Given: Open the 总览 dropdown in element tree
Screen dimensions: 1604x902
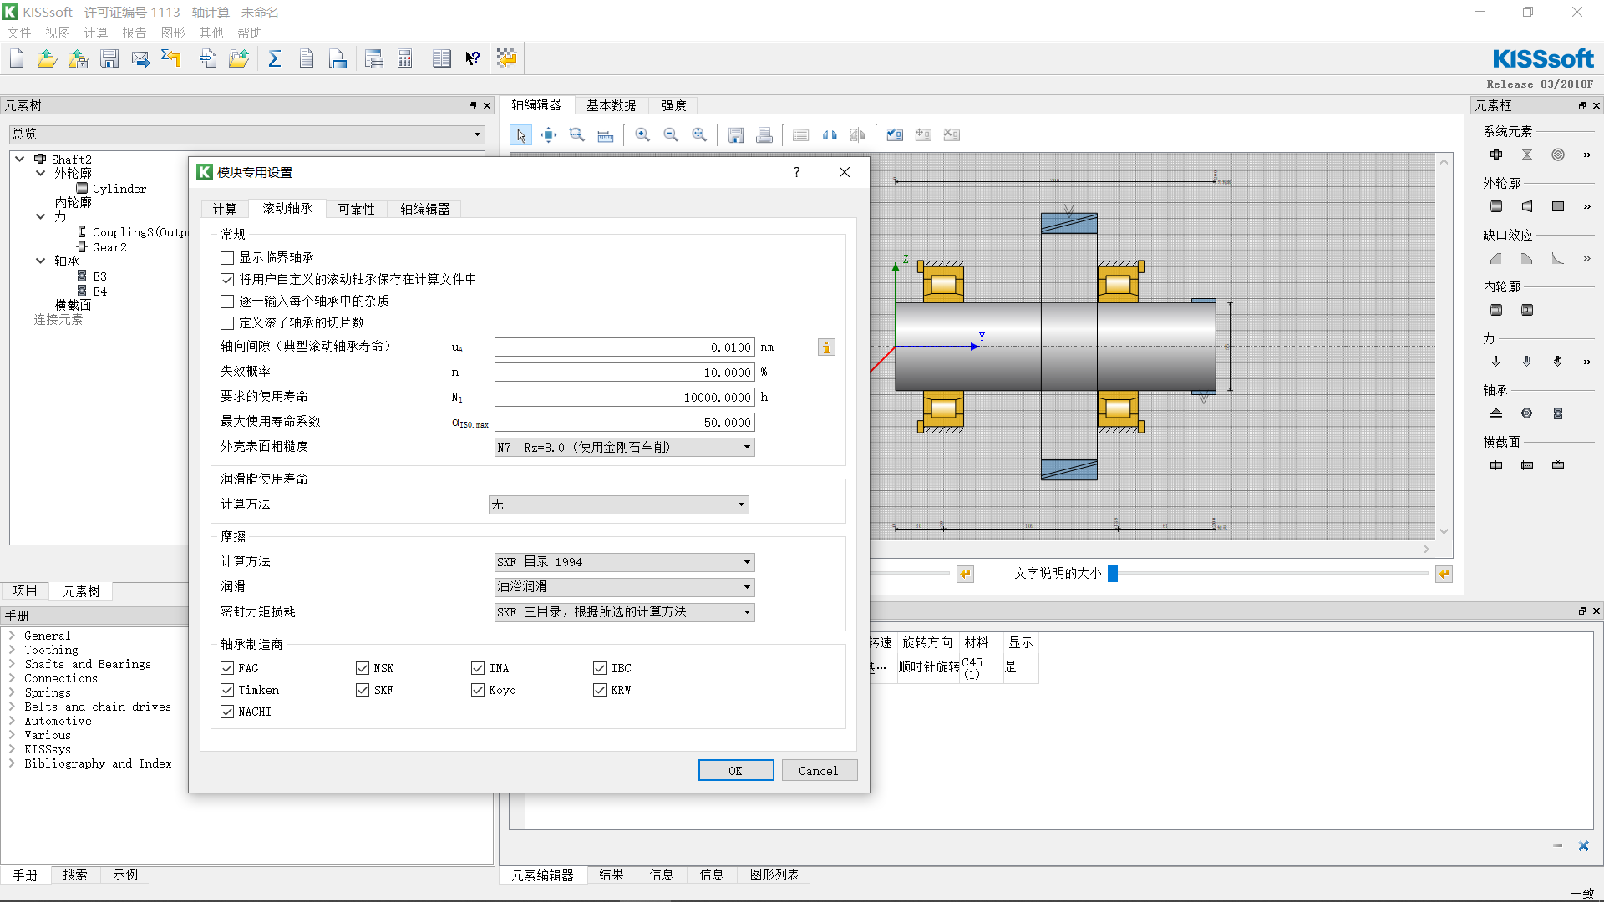Looking at the screenshot, I should (247, 134).
